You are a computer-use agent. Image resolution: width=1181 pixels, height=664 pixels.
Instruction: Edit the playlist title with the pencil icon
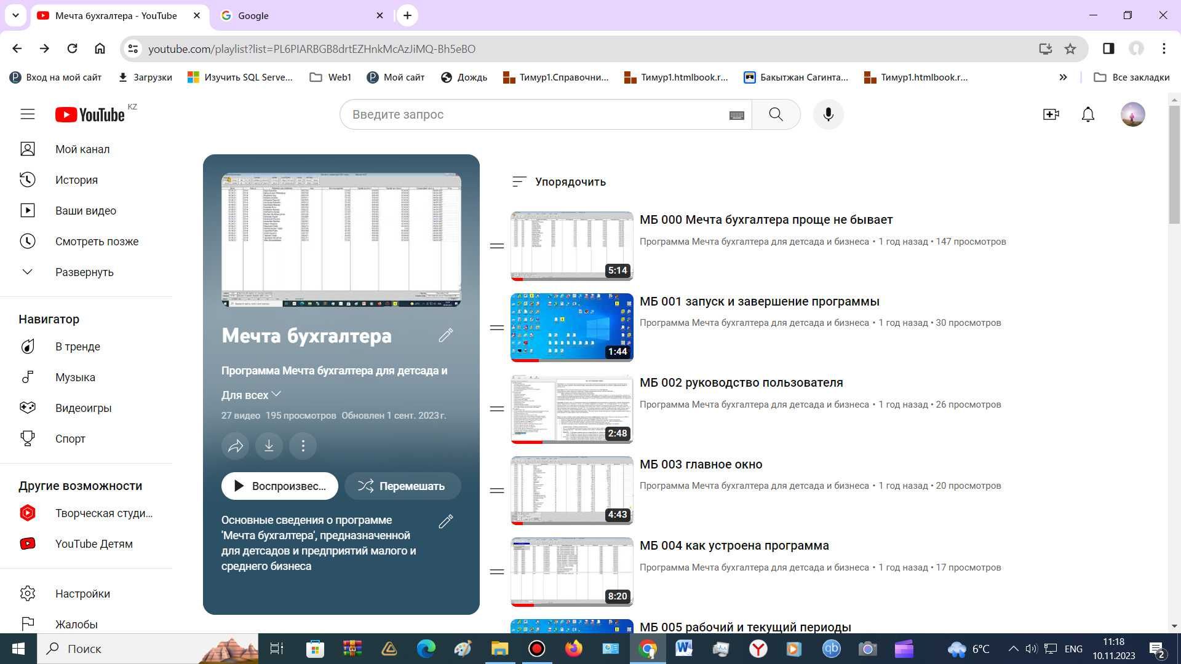click(446, 335)
